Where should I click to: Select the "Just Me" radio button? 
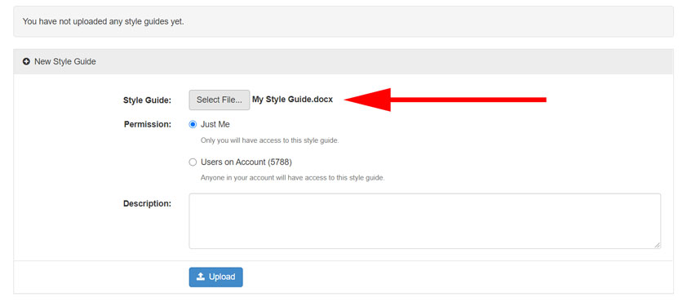[193, 125]
